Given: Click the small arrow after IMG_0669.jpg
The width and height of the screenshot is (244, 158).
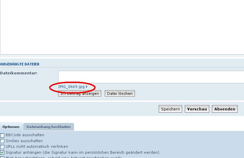Looking at the screenshot, I should [87, 87].
